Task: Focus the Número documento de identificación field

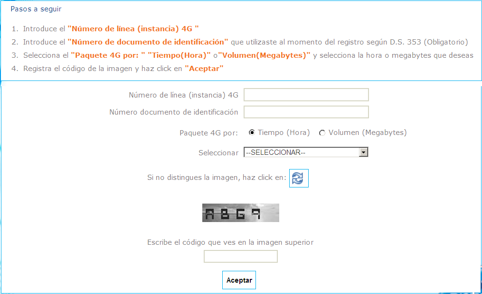Action: pyautogui.click(x=306, y=112)
